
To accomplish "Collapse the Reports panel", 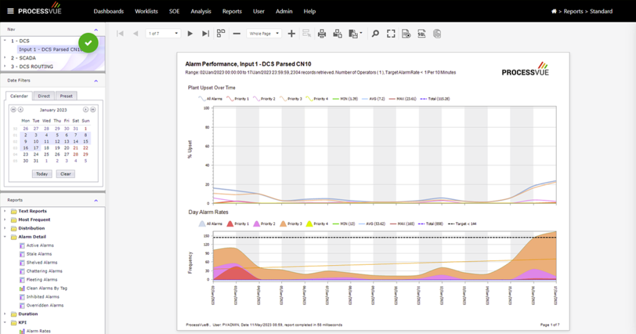I will pyautogui.click(x=96, y=201).
